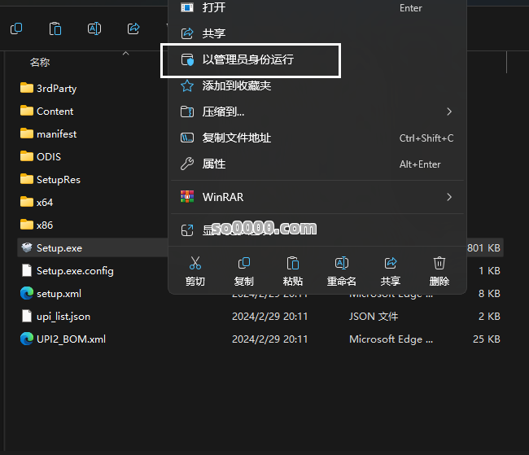Click the Rename icon in context menu
Screen dimensions: 529x455
click(x=342, y=263)
